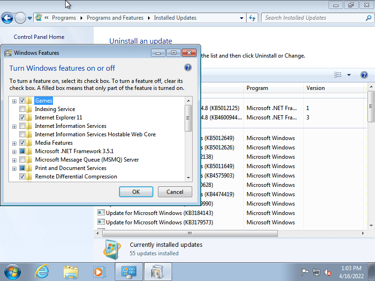Open Windows Explorer from the taskbar

click(71, 272)
